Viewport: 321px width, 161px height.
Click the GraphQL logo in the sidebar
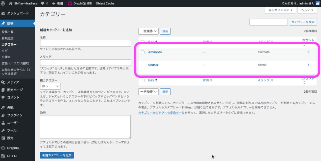(x=3, y=148)
